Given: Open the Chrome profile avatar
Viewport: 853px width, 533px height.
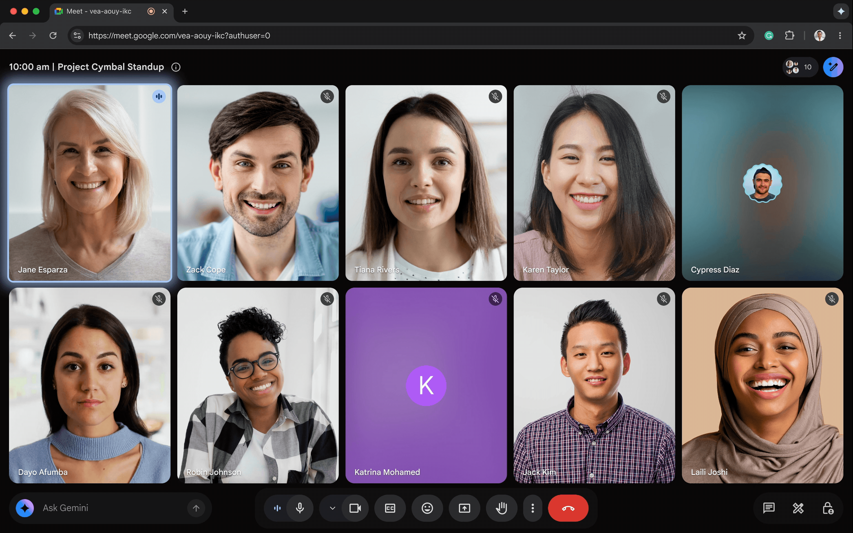Looking at the screenshot, I should click(x=819, y=36).
